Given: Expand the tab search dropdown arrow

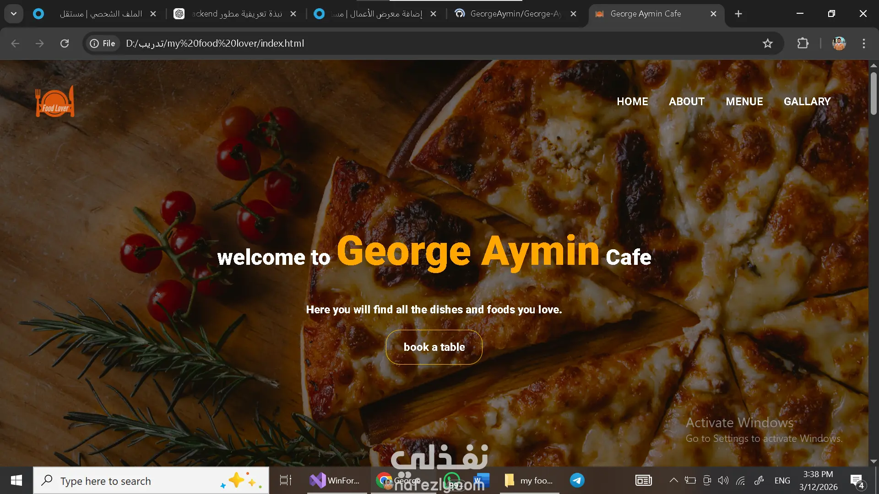Looking at the screenshot, I should [x=14, y=14].
